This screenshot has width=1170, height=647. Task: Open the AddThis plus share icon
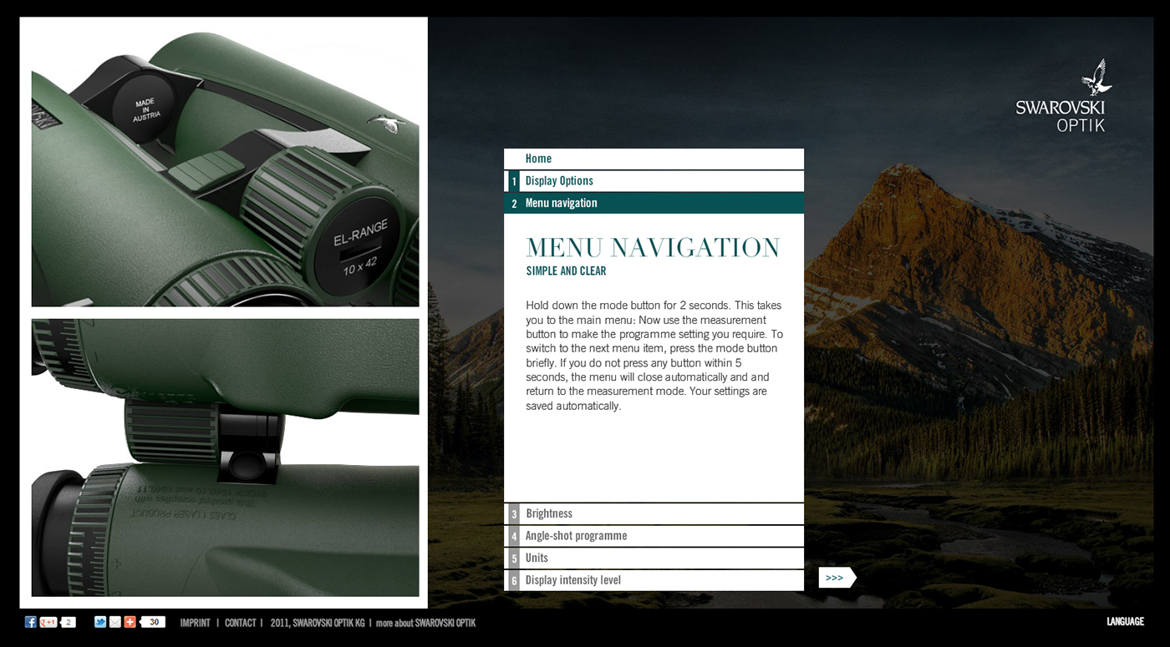tap(130, 621)
